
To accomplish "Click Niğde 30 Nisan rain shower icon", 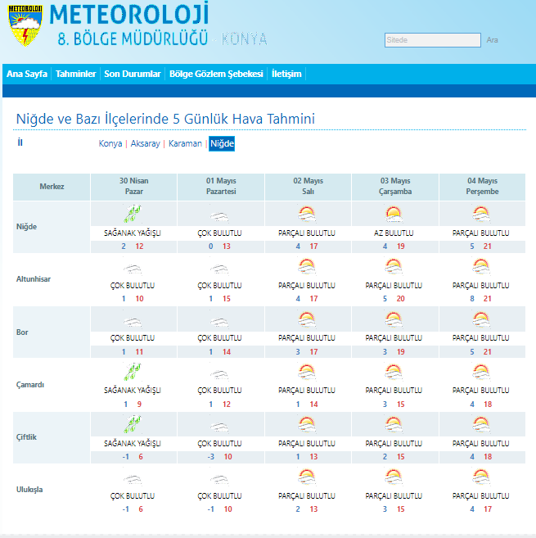I will click(x=133, y=214).
